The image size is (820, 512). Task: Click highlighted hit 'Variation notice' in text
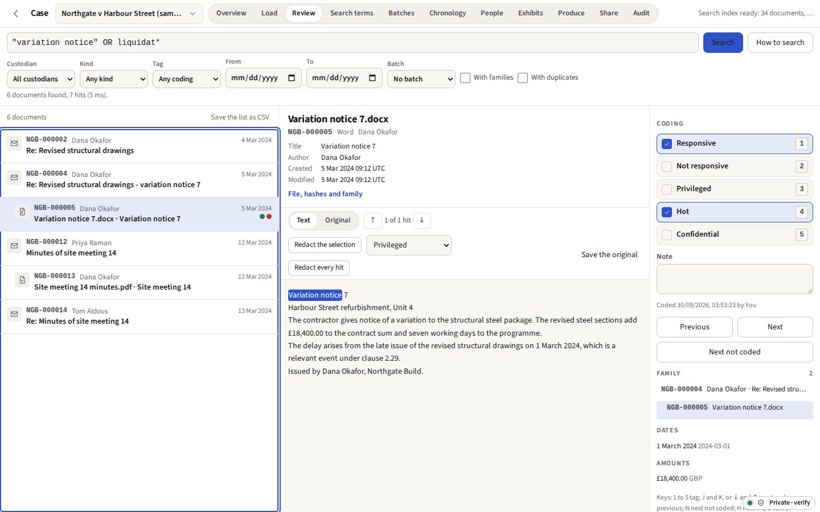click(315, 295)
